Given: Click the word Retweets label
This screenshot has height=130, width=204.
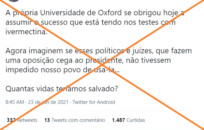Looking at the screenshot, I should click(27, 120).
